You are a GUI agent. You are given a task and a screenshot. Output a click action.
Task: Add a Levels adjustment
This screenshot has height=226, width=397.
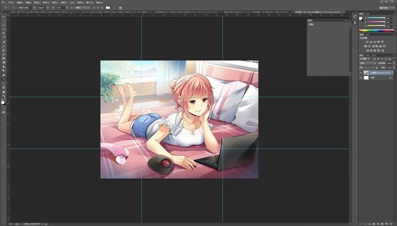click(x=371, y=42)
